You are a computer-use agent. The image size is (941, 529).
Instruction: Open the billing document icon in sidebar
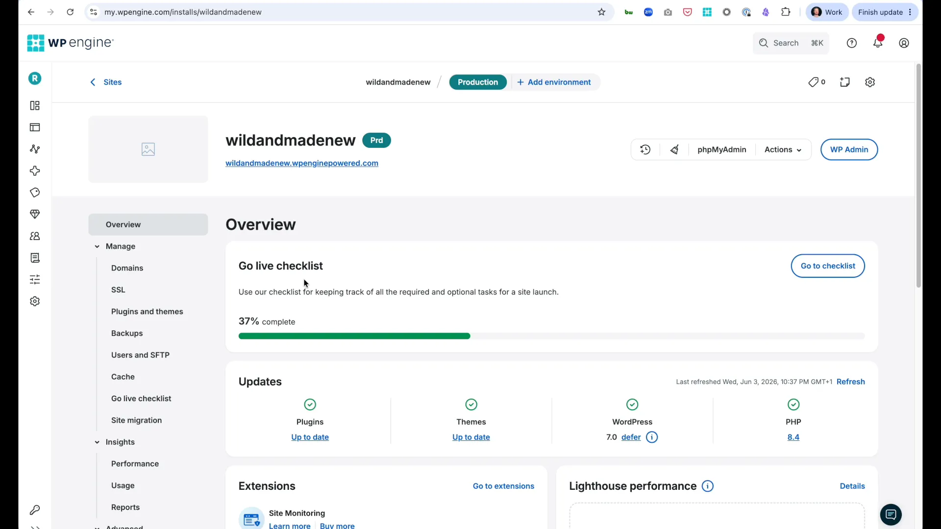(x=35, y=258)
